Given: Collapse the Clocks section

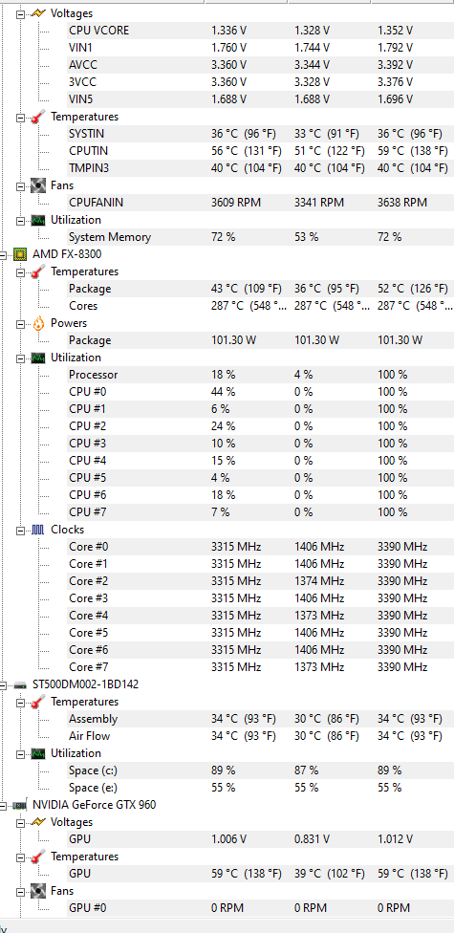Looking at the screenshot, I should 20,530.
